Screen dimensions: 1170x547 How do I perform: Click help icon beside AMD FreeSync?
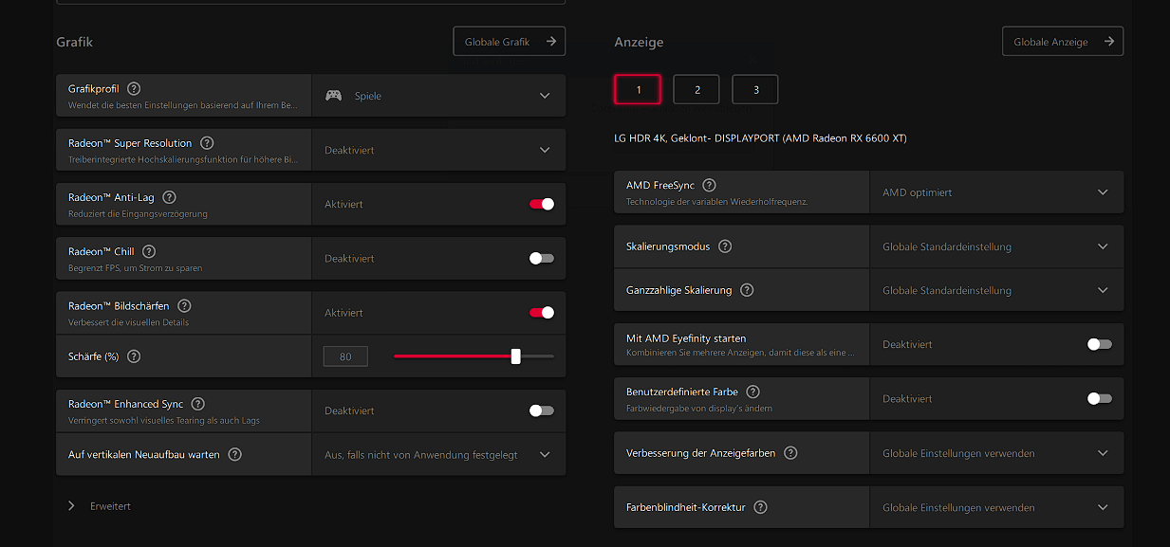(709, 186)
